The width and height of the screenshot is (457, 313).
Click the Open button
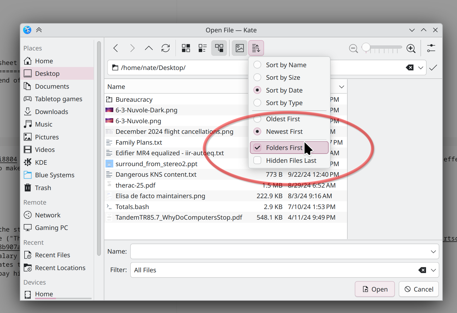point(375,289)
